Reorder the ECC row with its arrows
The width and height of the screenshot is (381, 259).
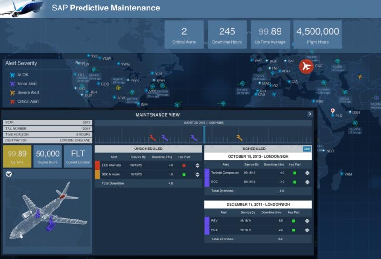pos(307,182)
